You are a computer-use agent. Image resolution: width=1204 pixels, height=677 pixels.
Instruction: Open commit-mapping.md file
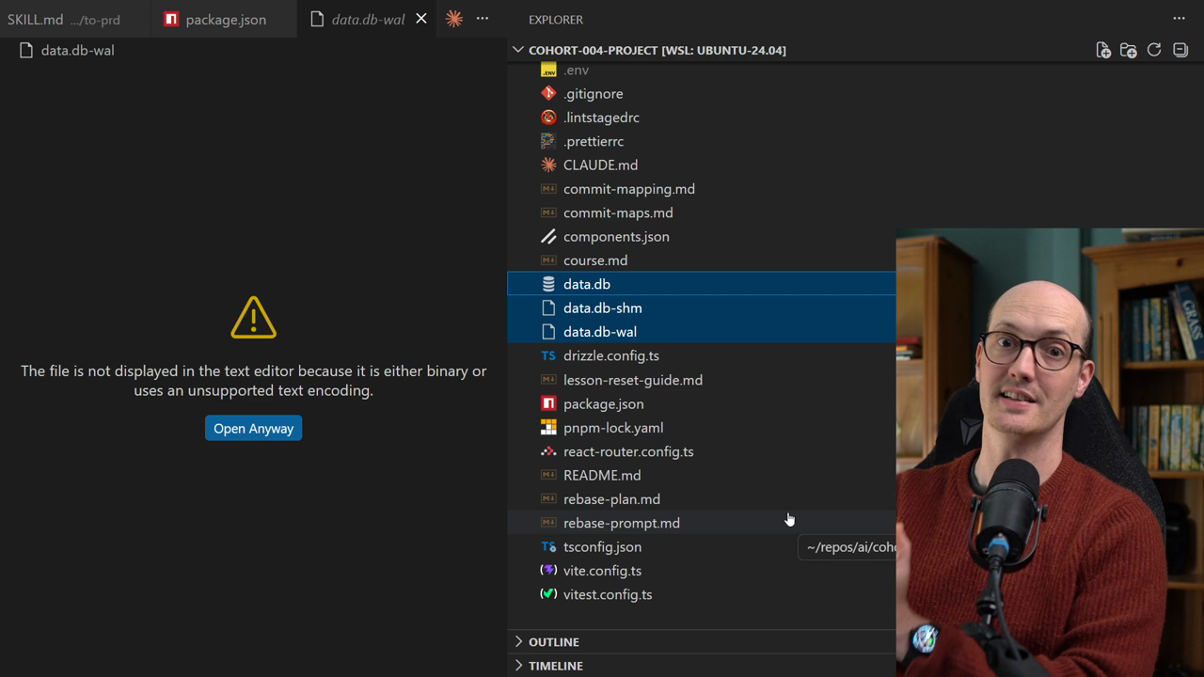[x=629, y=189]
